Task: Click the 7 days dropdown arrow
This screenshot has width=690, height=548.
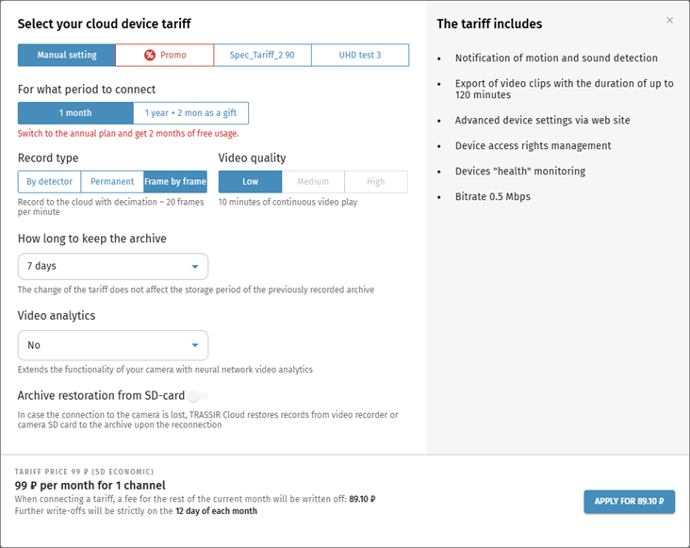Action: 195,267
